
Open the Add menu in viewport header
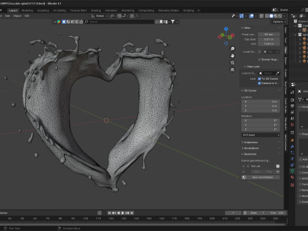point(8,16)
